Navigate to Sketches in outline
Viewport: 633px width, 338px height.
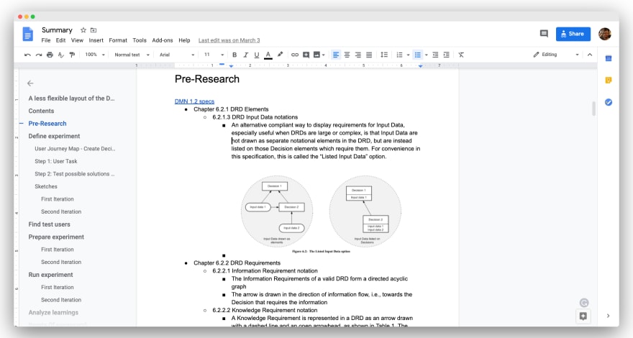pyautogui.click(x=46, y=186)
